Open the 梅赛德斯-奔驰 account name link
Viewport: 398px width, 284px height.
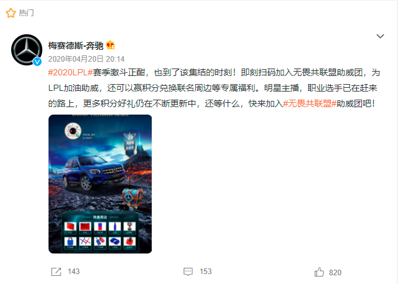[x=76, y=45]
